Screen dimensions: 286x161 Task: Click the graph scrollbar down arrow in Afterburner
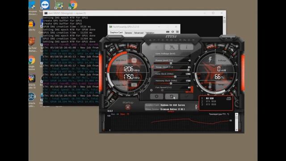point(236,130)
